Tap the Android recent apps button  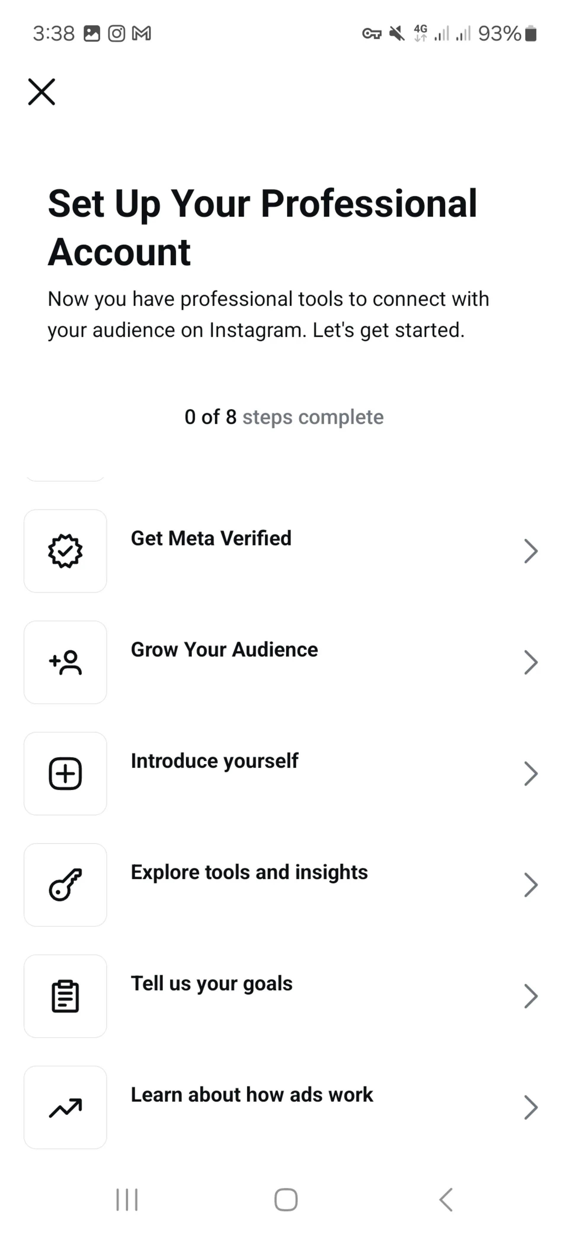(127, 1200)
